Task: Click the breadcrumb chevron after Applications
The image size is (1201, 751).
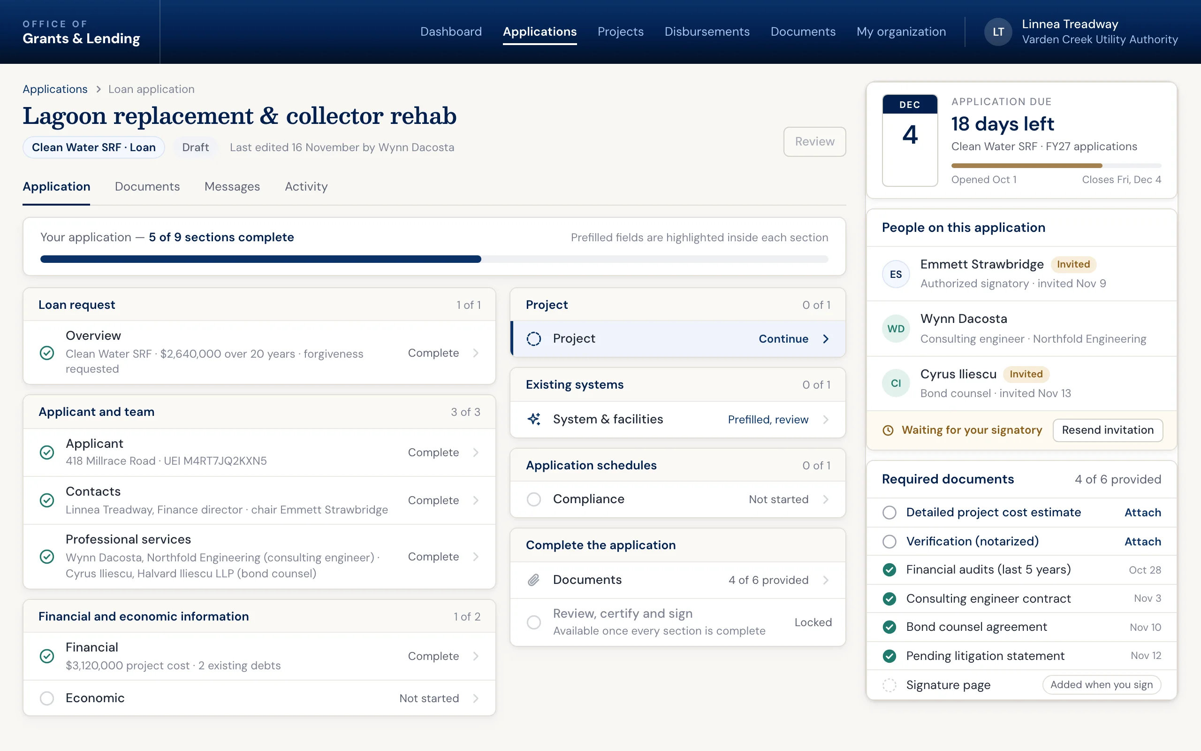Action: coord(98,89)
